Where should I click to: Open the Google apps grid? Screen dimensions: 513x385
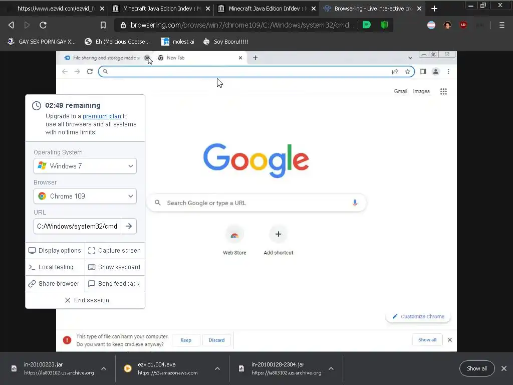(x=443, y=91)
